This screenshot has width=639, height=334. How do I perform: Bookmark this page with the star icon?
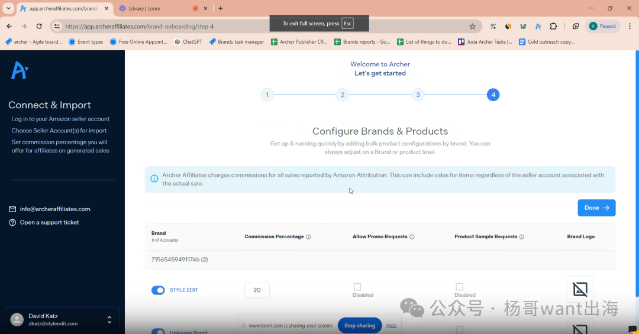[x=472, y=27]
